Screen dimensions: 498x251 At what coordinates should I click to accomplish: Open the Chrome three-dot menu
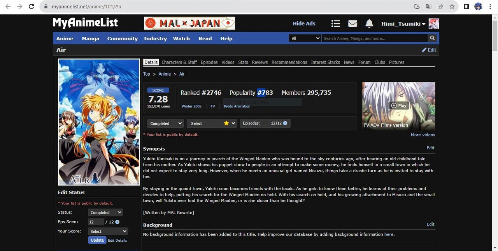coord(490,7)
